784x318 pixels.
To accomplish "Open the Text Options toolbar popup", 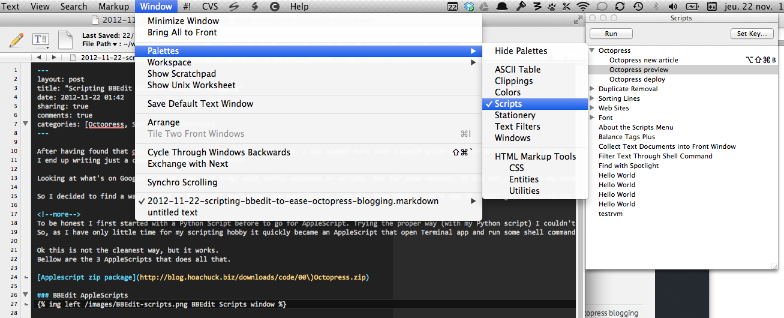I will pyautogui.click(x=40, y=40).
